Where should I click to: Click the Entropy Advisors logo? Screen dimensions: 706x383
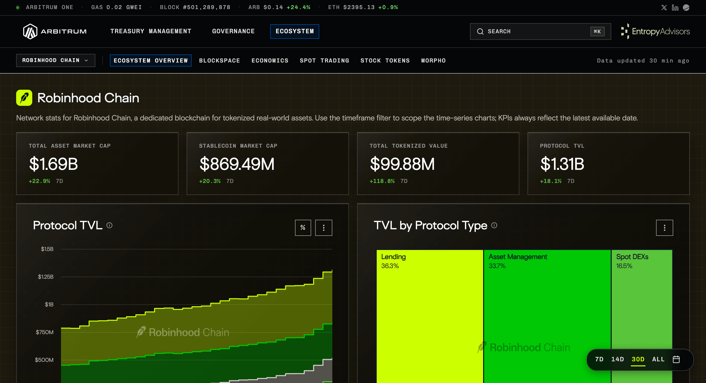pos(655,31)
